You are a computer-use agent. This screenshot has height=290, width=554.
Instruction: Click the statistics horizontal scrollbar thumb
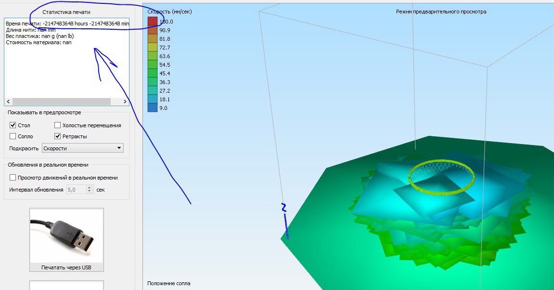62,101
